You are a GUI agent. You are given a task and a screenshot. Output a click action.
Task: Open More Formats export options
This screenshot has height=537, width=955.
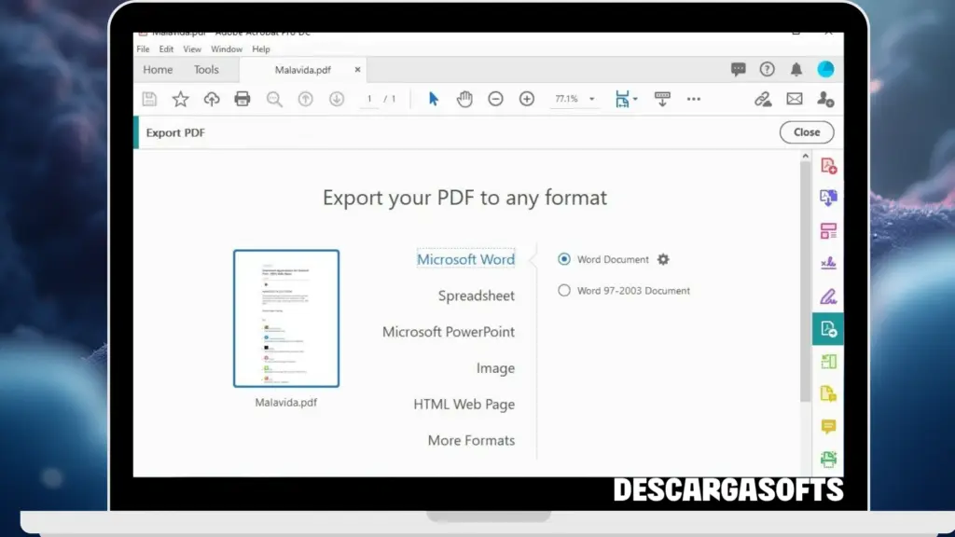click(x=471, y=440)
